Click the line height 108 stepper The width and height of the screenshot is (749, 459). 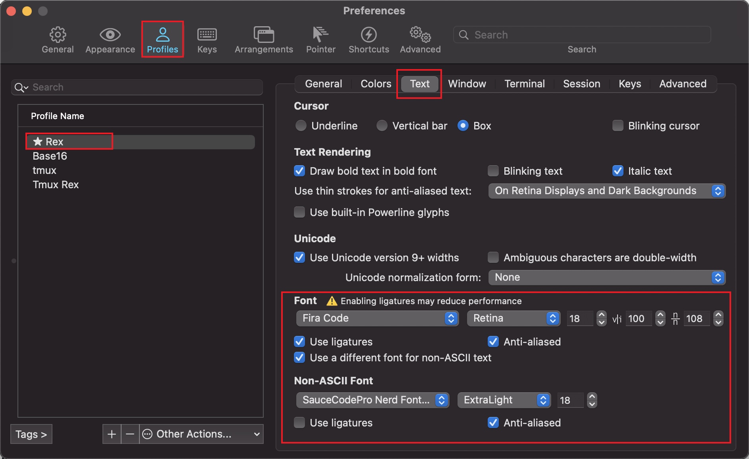pos(718,318)
